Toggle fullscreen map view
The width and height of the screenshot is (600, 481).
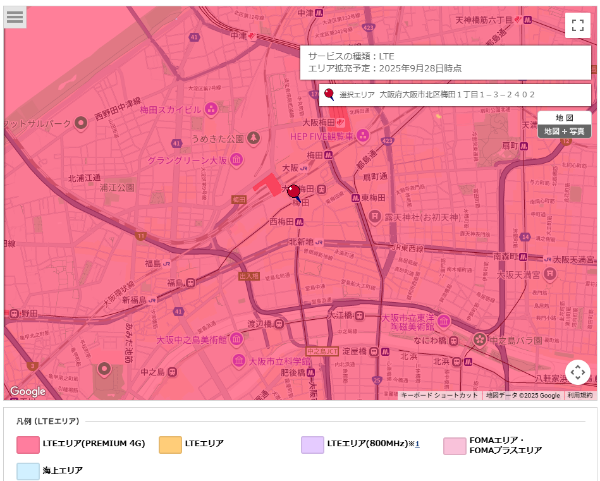(x=577, y=25)
